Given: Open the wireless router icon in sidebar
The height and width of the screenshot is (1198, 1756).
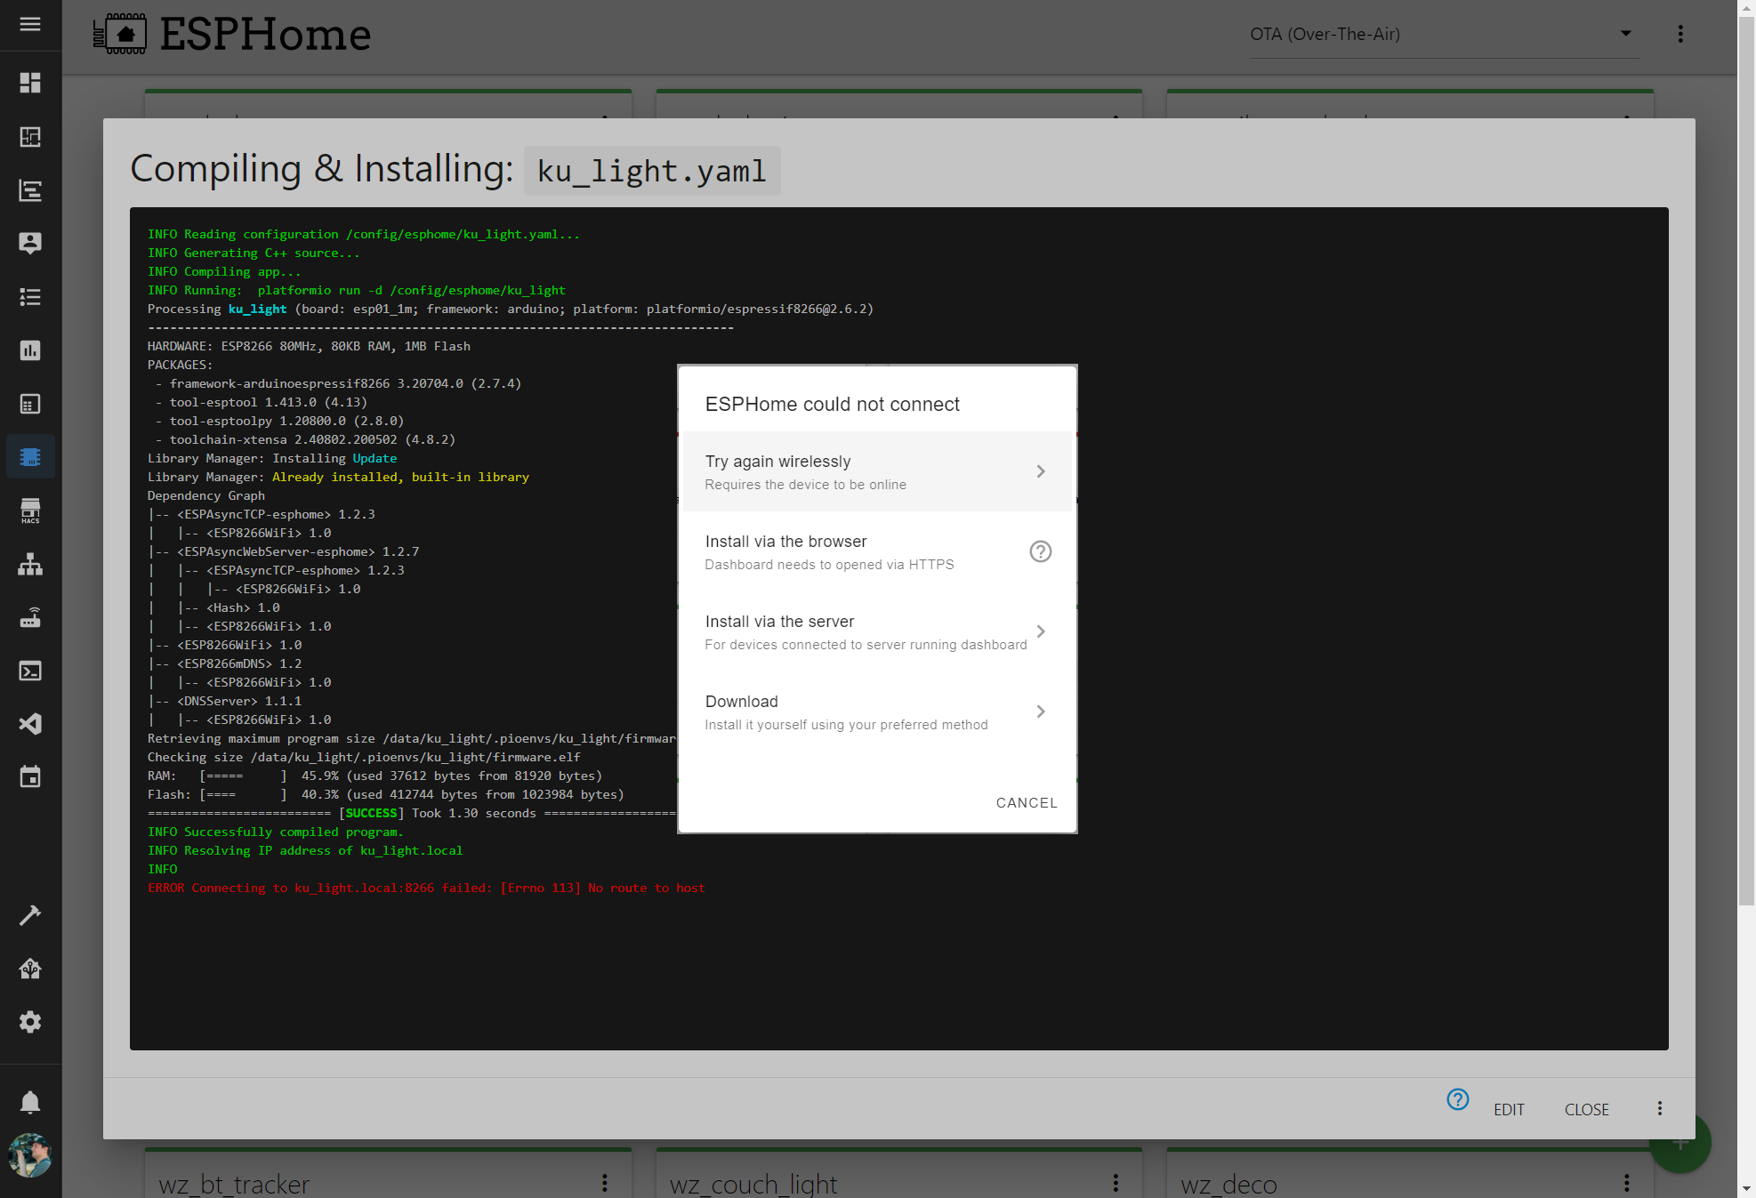Looking at the screenshot, I should (x=30, y=616).
